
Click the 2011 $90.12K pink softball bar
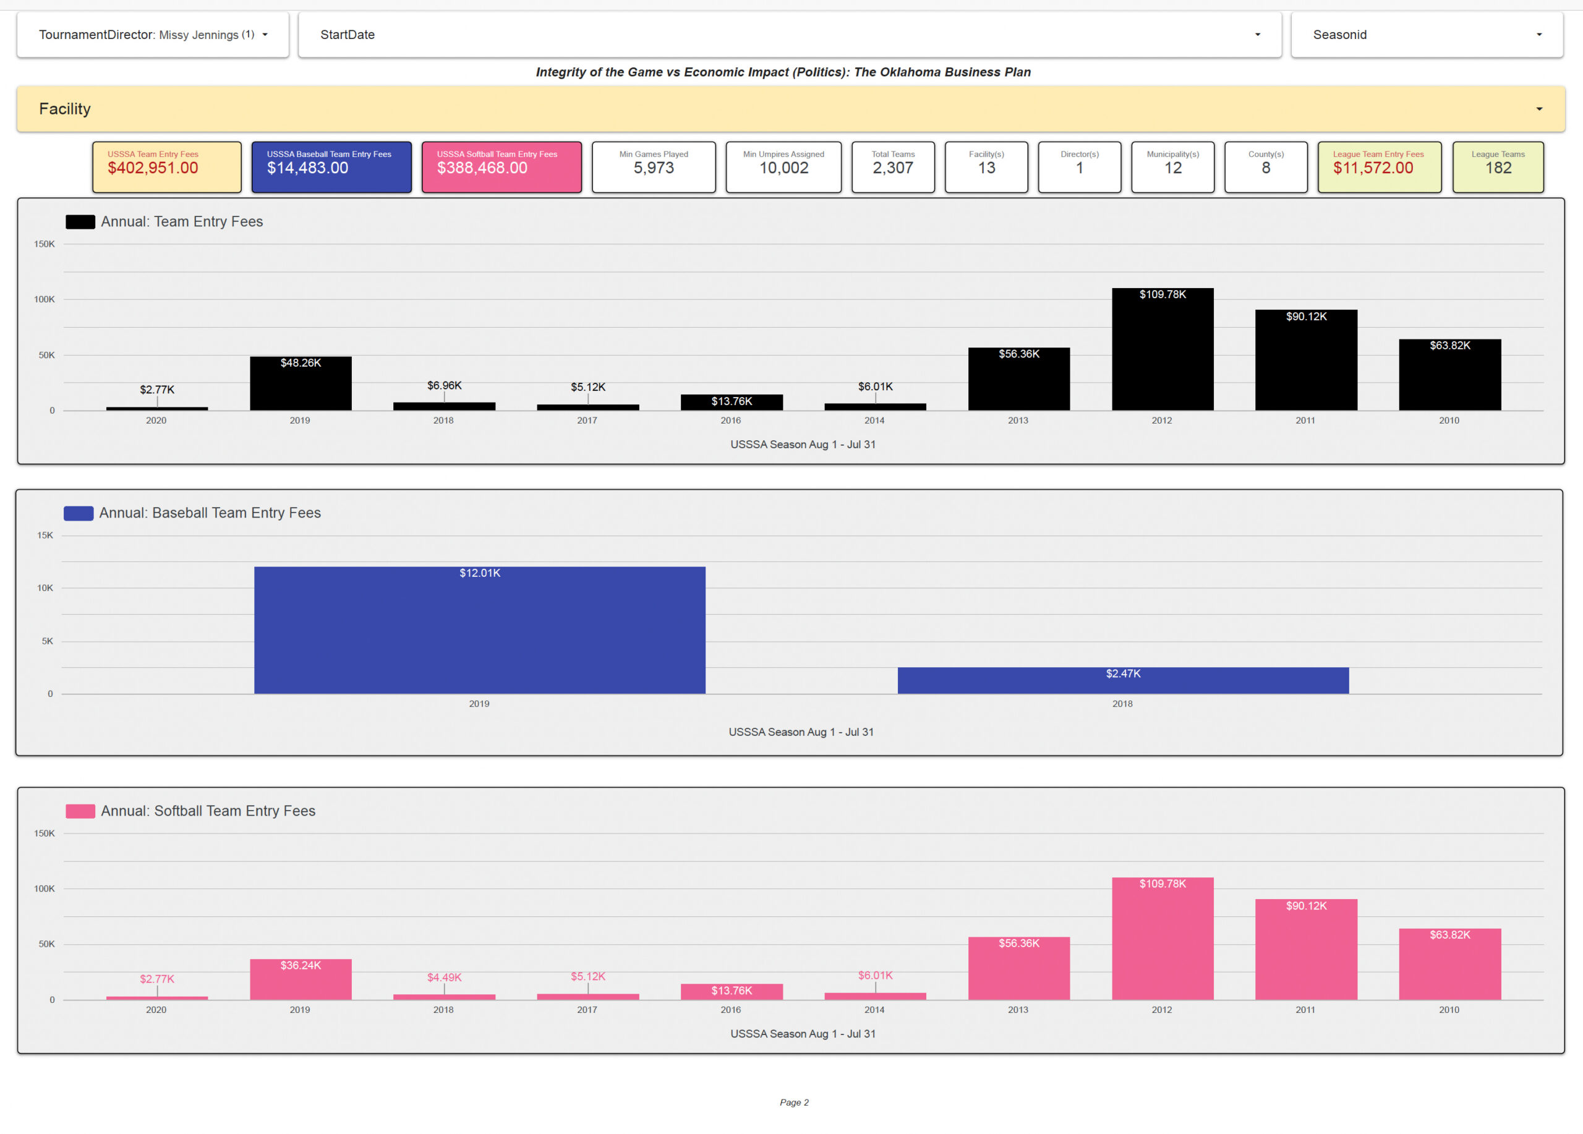tap(1306, 949)
